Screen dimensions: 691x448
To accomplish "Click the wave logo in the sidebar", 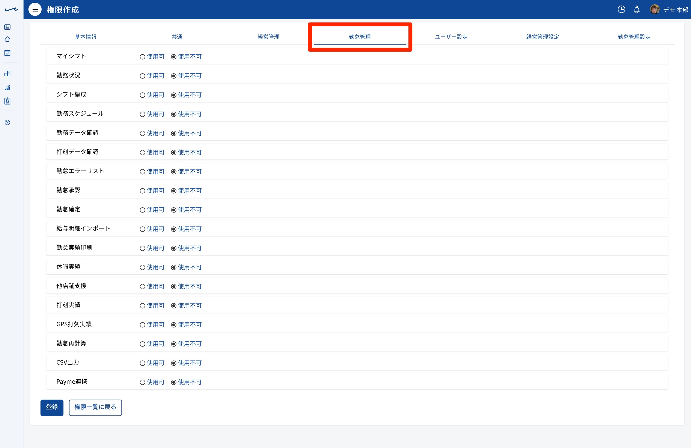I will [11, 10].
